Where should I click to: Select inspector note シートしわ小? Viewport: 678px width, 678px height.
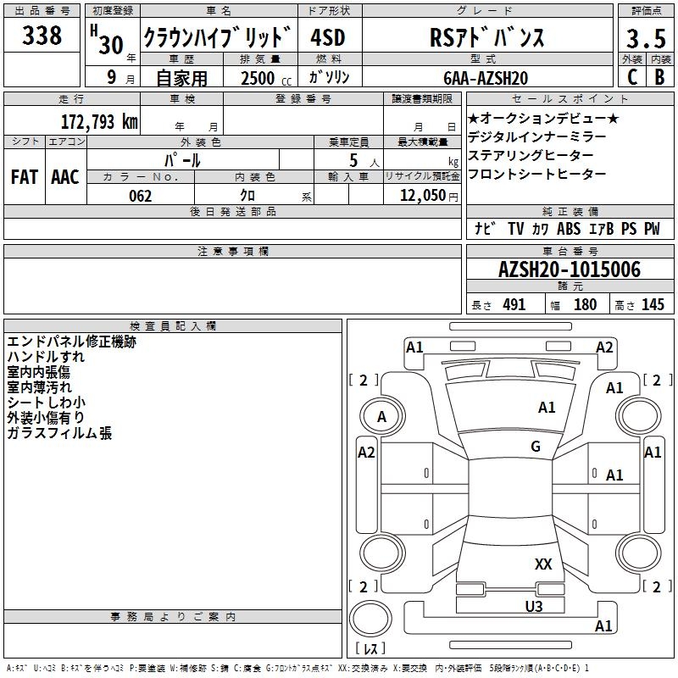coord(47,402)
